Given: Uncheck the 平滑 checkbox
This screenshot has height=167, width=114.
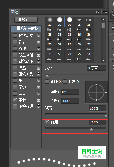Looking at the screenshot, I should click(x=15, y=100).
